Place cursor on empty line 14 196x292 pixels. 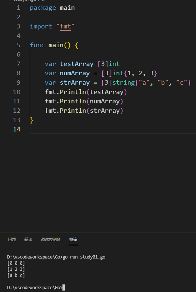pos(113,129)
